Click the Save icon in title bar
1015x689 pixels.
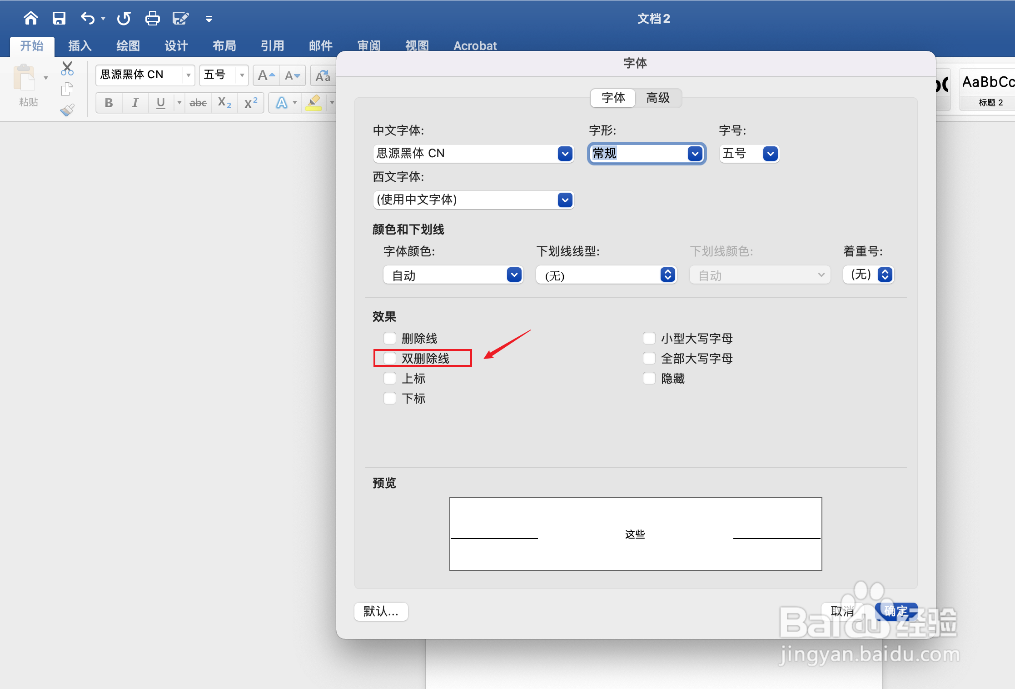59,18
